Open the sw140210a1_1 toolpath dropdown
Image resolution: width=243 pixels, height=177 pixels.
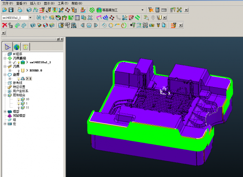pyautogui.click(x=31, y=18)
